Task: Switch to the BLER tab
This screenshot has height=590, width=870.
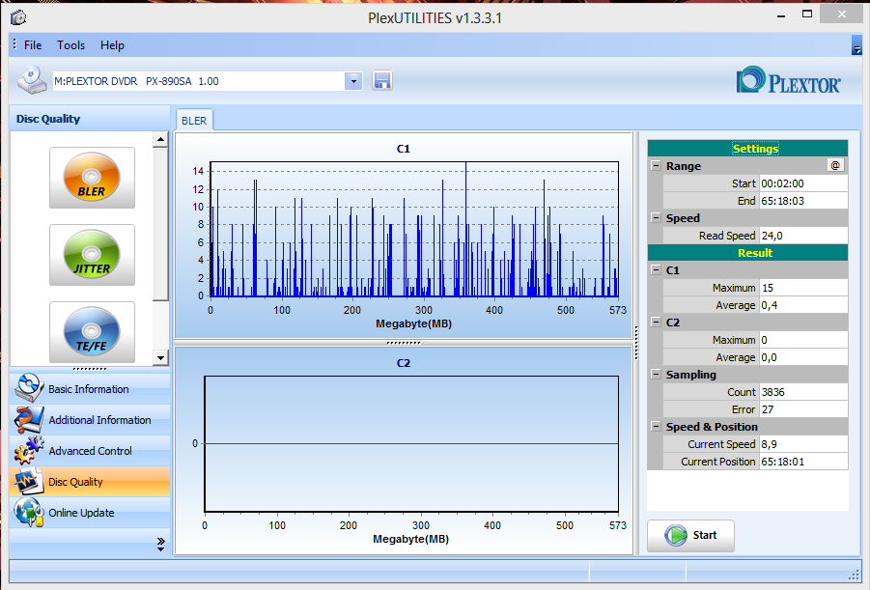Action: (x=194, y=121)
